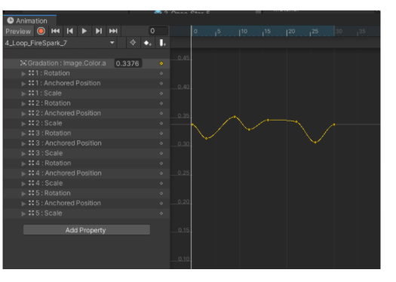Image resolution: width=396 pixels, height=282 pixels.
Task: Toggle filter by selection icon
Action: tap(133, 43)
